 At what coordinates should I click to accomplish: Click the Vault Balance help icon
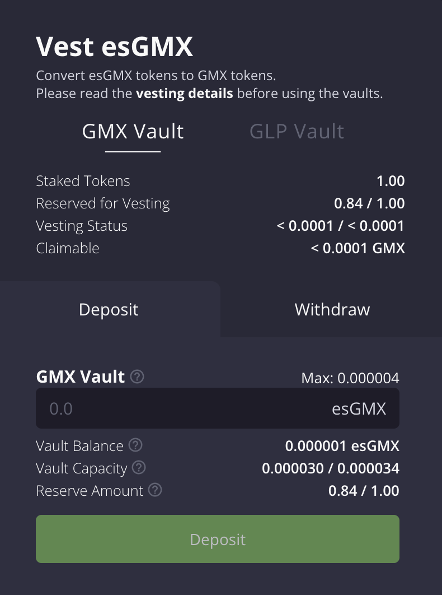point(135,445)
